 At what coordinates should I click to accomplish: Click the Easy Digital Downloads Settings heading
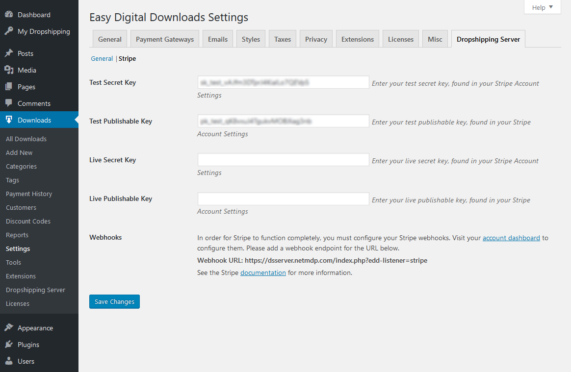click(169, 17)
